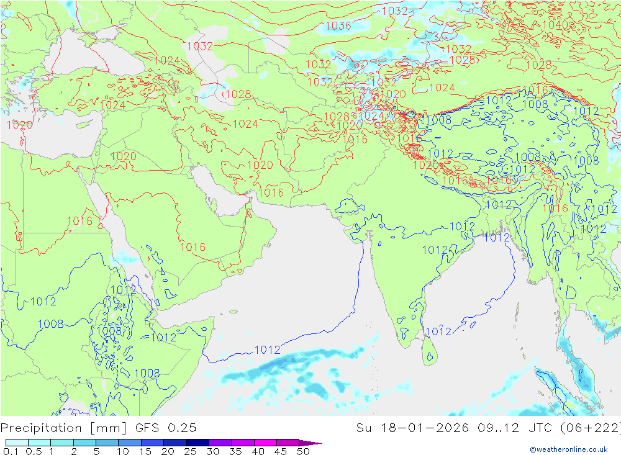Select the 40 mm magenta legend swatch
This screenshot has height=455, width=621.
265,443
